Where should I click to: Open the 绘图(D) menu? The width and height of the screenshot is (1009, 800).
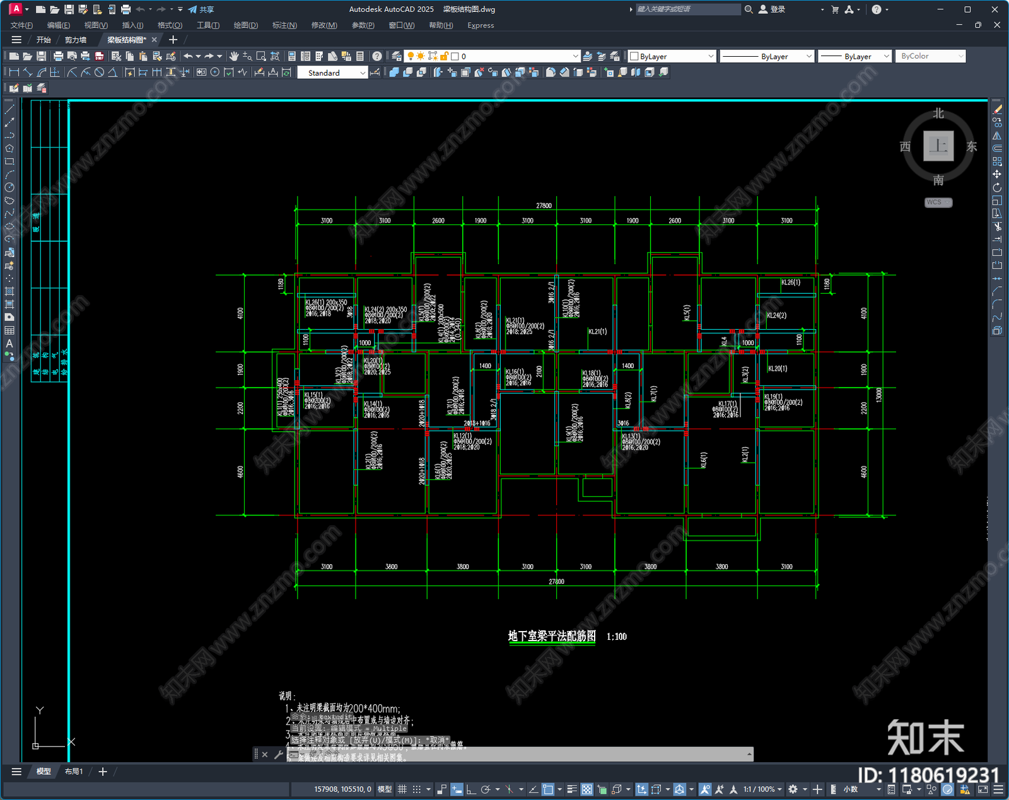(246, 25)
